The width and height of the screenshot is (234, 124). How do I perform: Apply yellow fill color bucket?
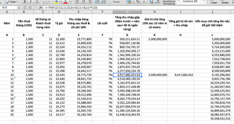[56, 2]
